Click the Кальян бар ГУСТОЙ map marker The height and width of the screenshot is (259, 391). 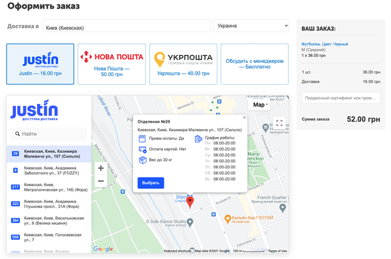click(227, 219)
